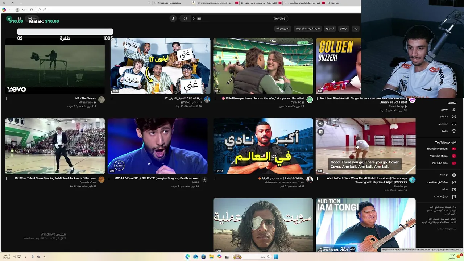Image resolution: width=464 pixels, height=261 pixels.
Task: Open Settings gear in sidebar
Action: [454, 175]
